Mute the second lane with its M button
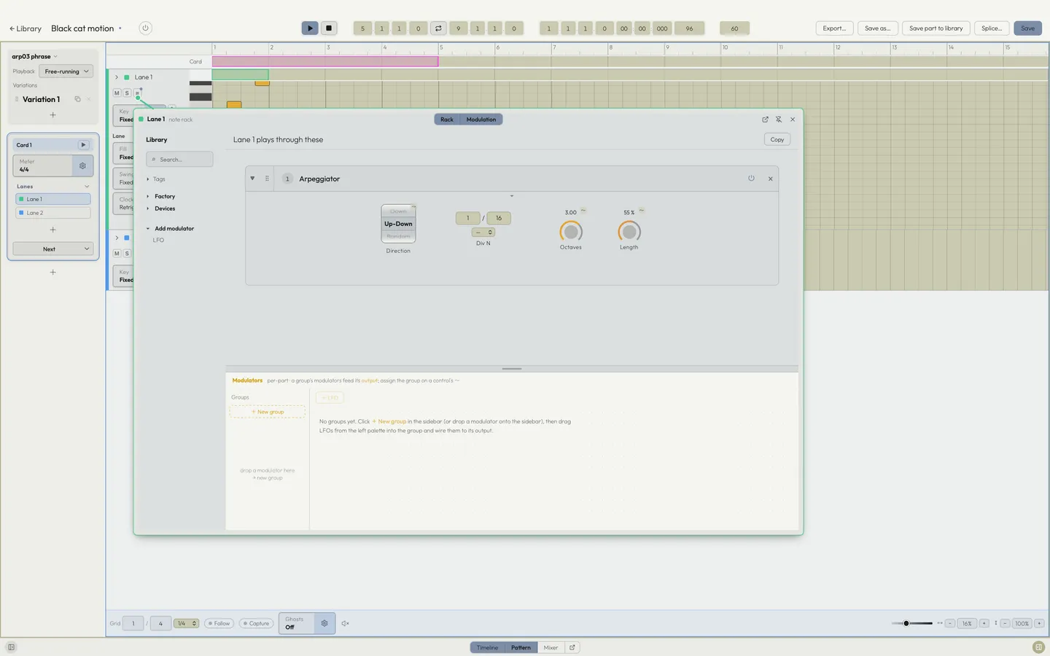Viewport: 1050px width, 656px height. [117, 253]
